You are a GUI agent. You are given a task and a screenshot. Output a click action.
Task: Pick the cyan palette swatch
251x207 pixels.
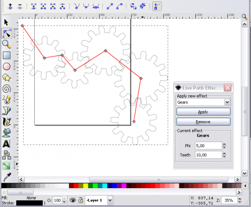(105, 186)
